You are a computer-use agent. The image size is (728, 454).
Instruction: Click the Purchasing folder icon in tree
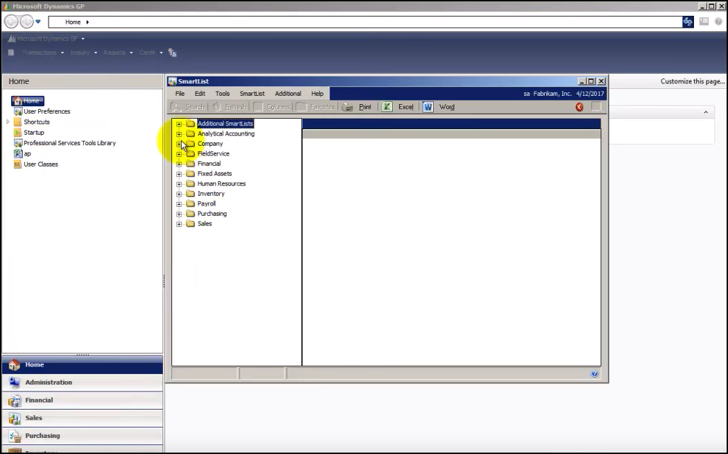(190, 214)
